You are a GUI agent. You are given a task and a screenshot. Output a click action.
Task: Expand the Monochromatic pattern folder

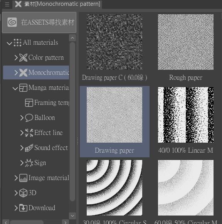tap(16, 72)
